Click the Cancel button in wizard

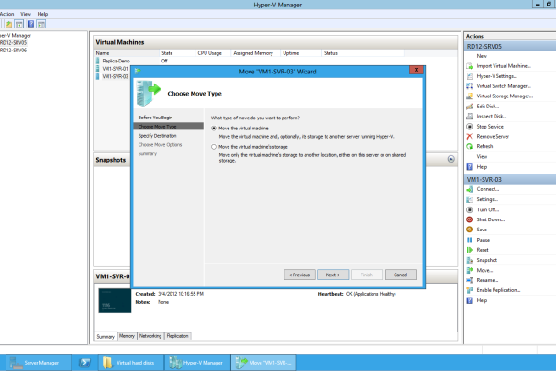pos(401,275)
